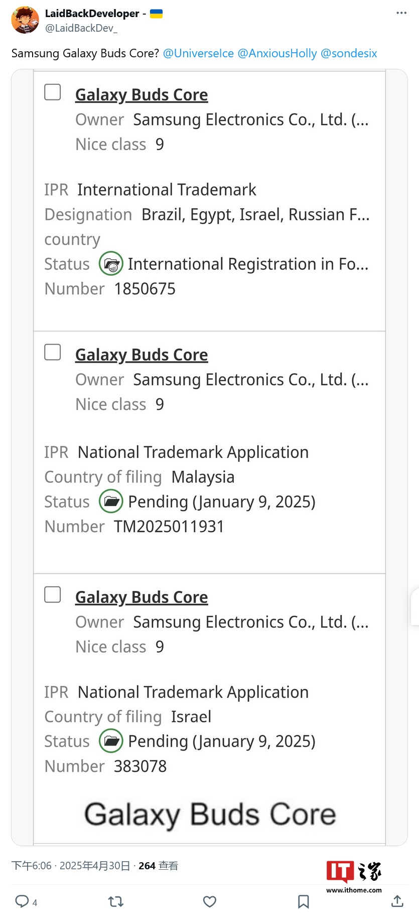Check the International Trademark entry checkbox

(x=53, y=92)
